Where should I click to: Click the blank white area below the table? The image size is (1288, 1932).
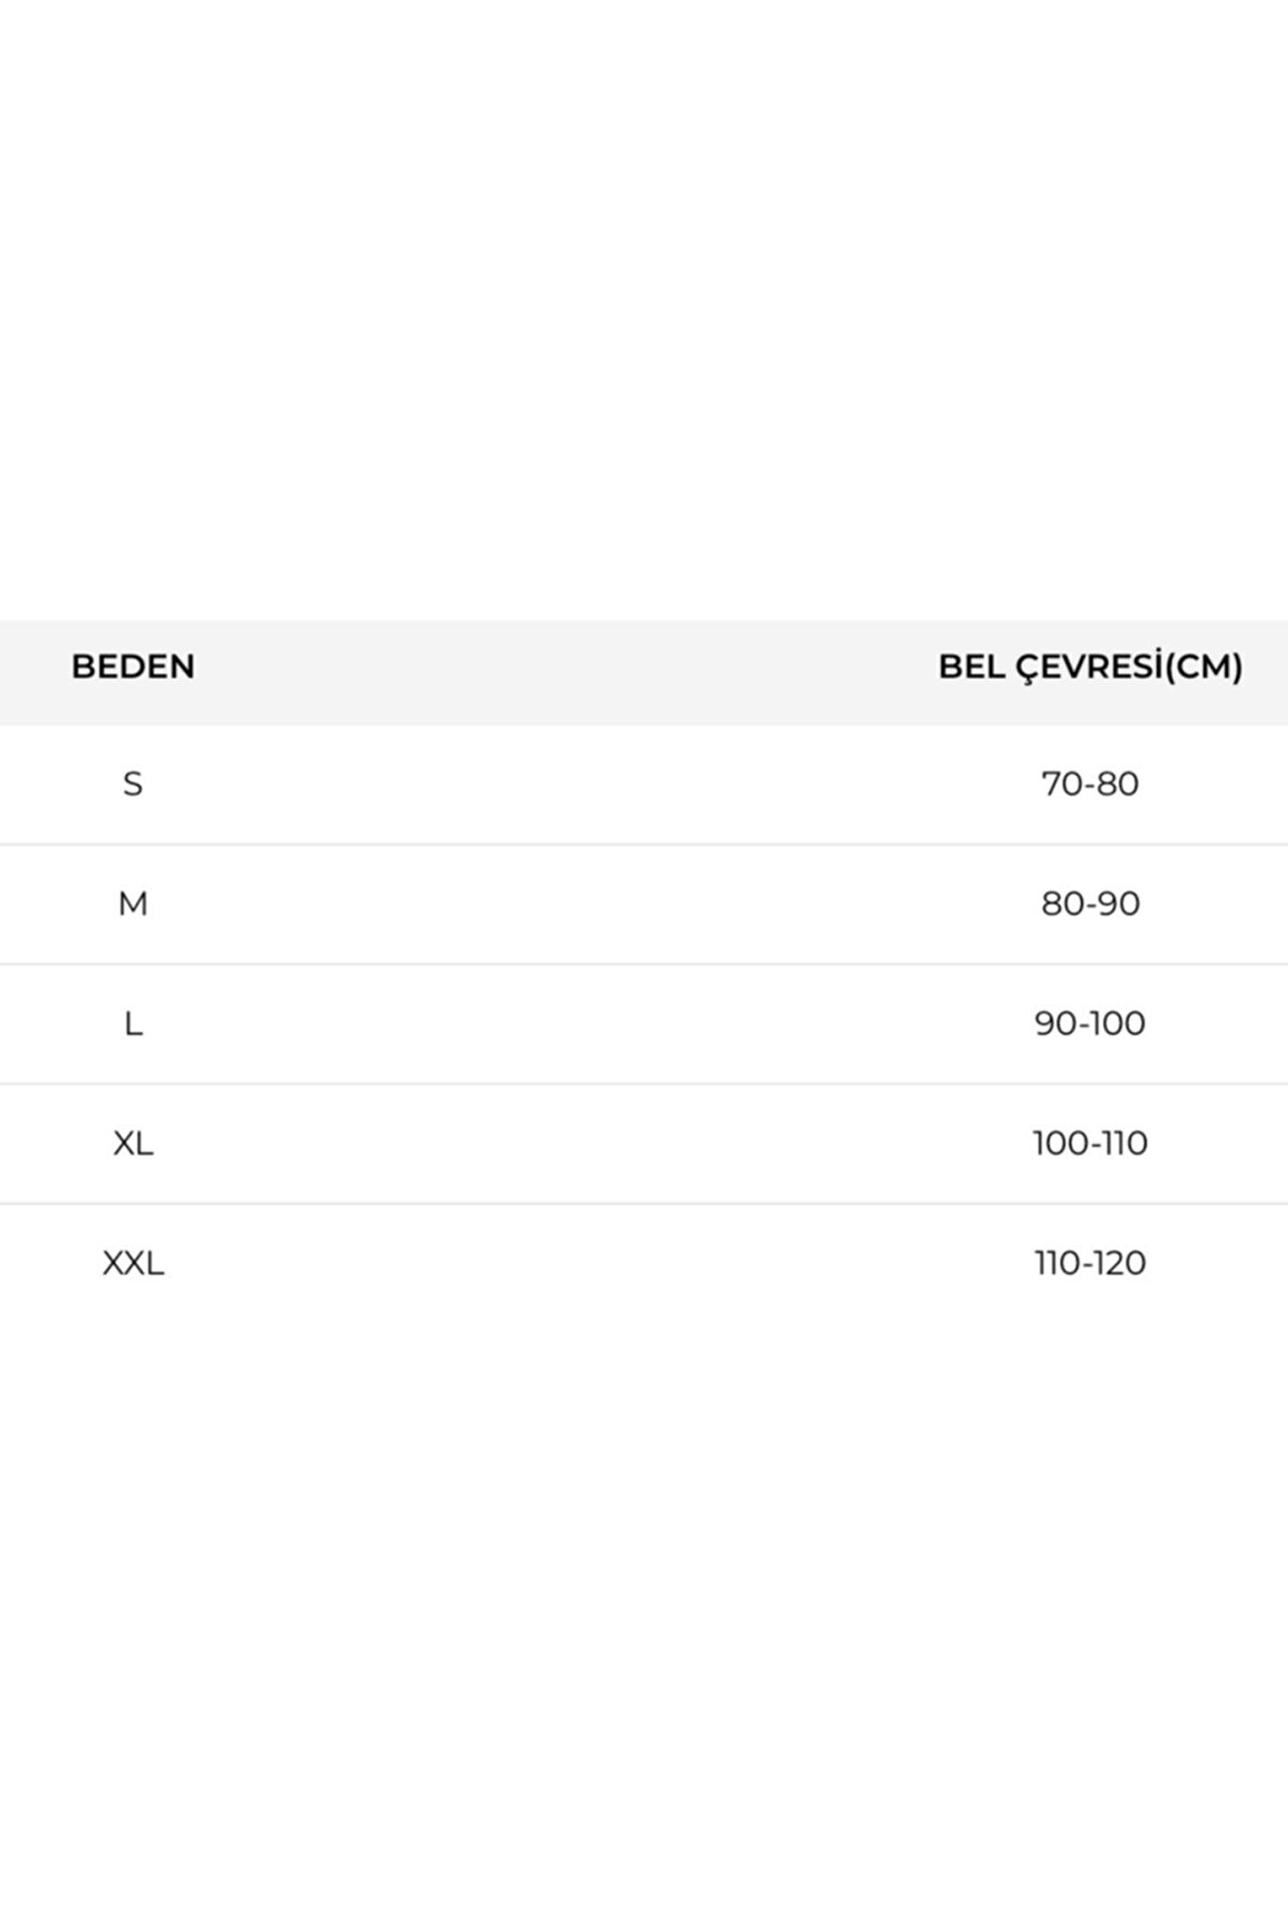click(644, 1610)
